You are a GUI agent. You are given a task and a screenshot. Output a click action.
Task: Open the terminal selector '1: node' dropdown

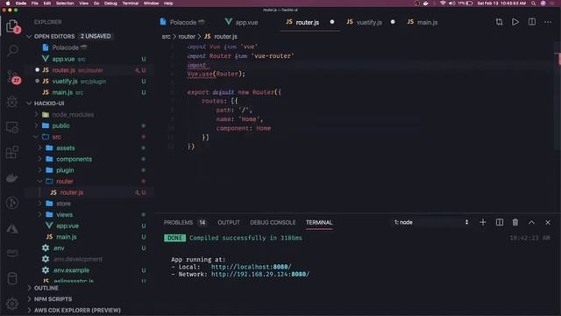[430, 222]
